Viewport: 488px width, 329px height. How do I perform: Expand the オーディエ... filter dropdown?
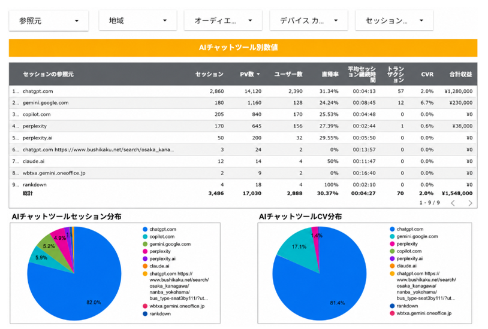click(223, 20)
